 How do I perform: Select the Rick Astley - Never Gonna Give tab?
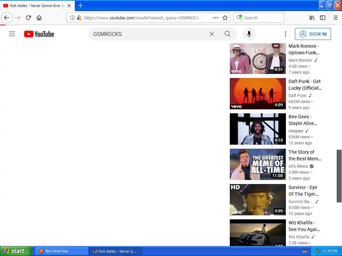(37, 6)
